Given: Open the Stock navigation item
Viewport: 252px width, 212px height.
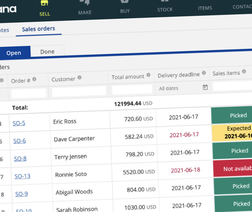Looking at the screenshot, I should pyautogui.click(x=165, y=10).
